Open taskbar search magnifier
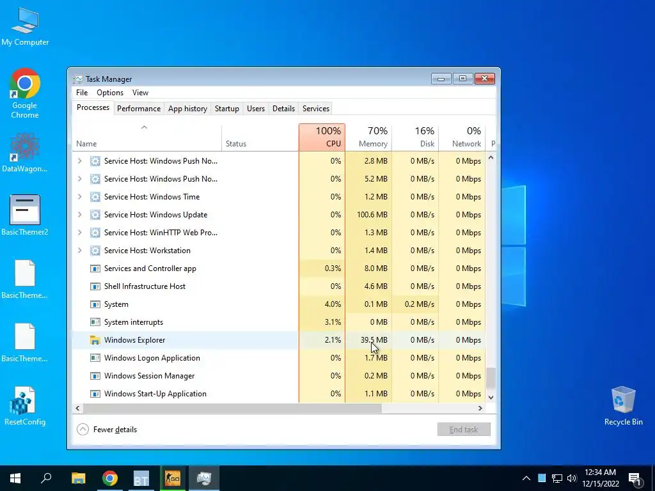This screenshot has height=491, width=655. (46, 478)
